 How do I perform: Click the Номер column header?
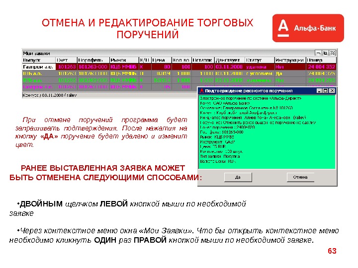coord(321,60)
